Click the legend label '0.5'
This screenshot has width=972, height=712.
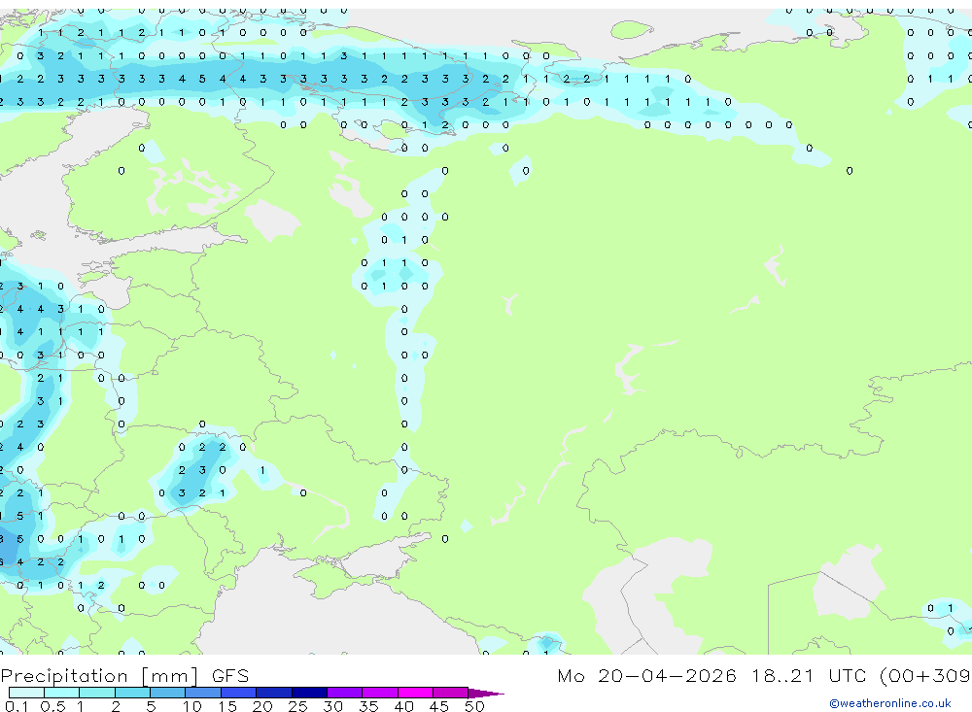(x=52, y=706)
